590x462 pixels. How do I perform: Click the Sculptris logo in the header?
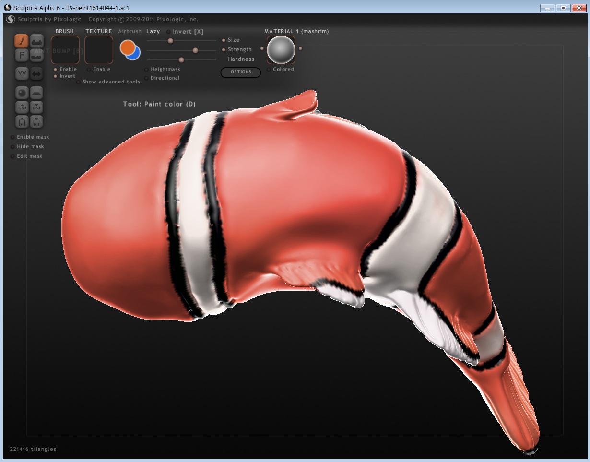pos(11,19)
